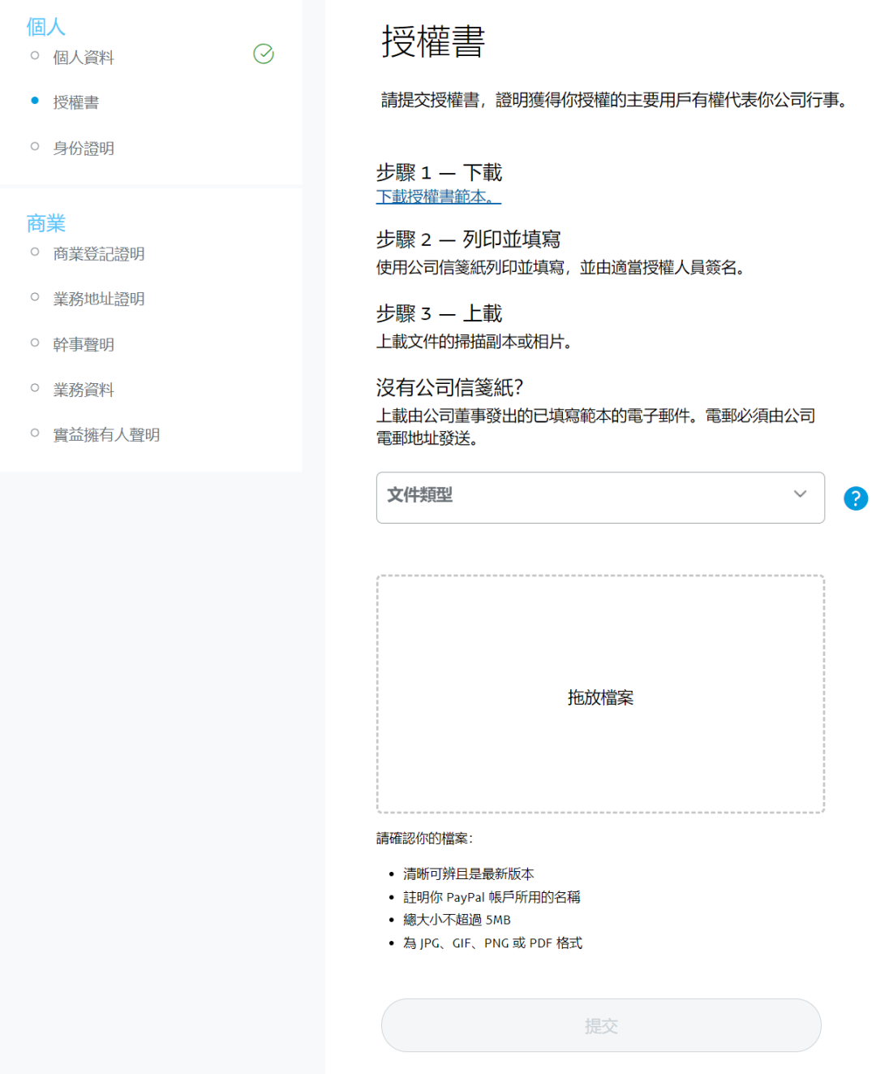Click the 沒有公司信箋紙? heading
The image size is (876, 1074).
click(449, 387)
